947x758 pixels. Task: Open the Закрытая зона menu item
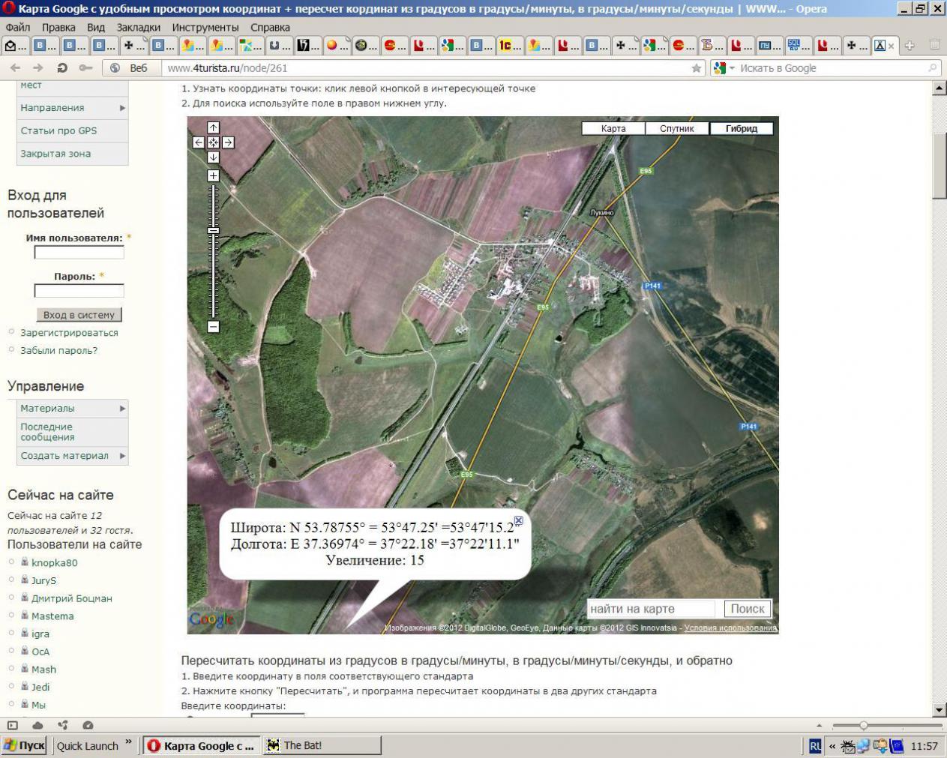tap(55, 154)
